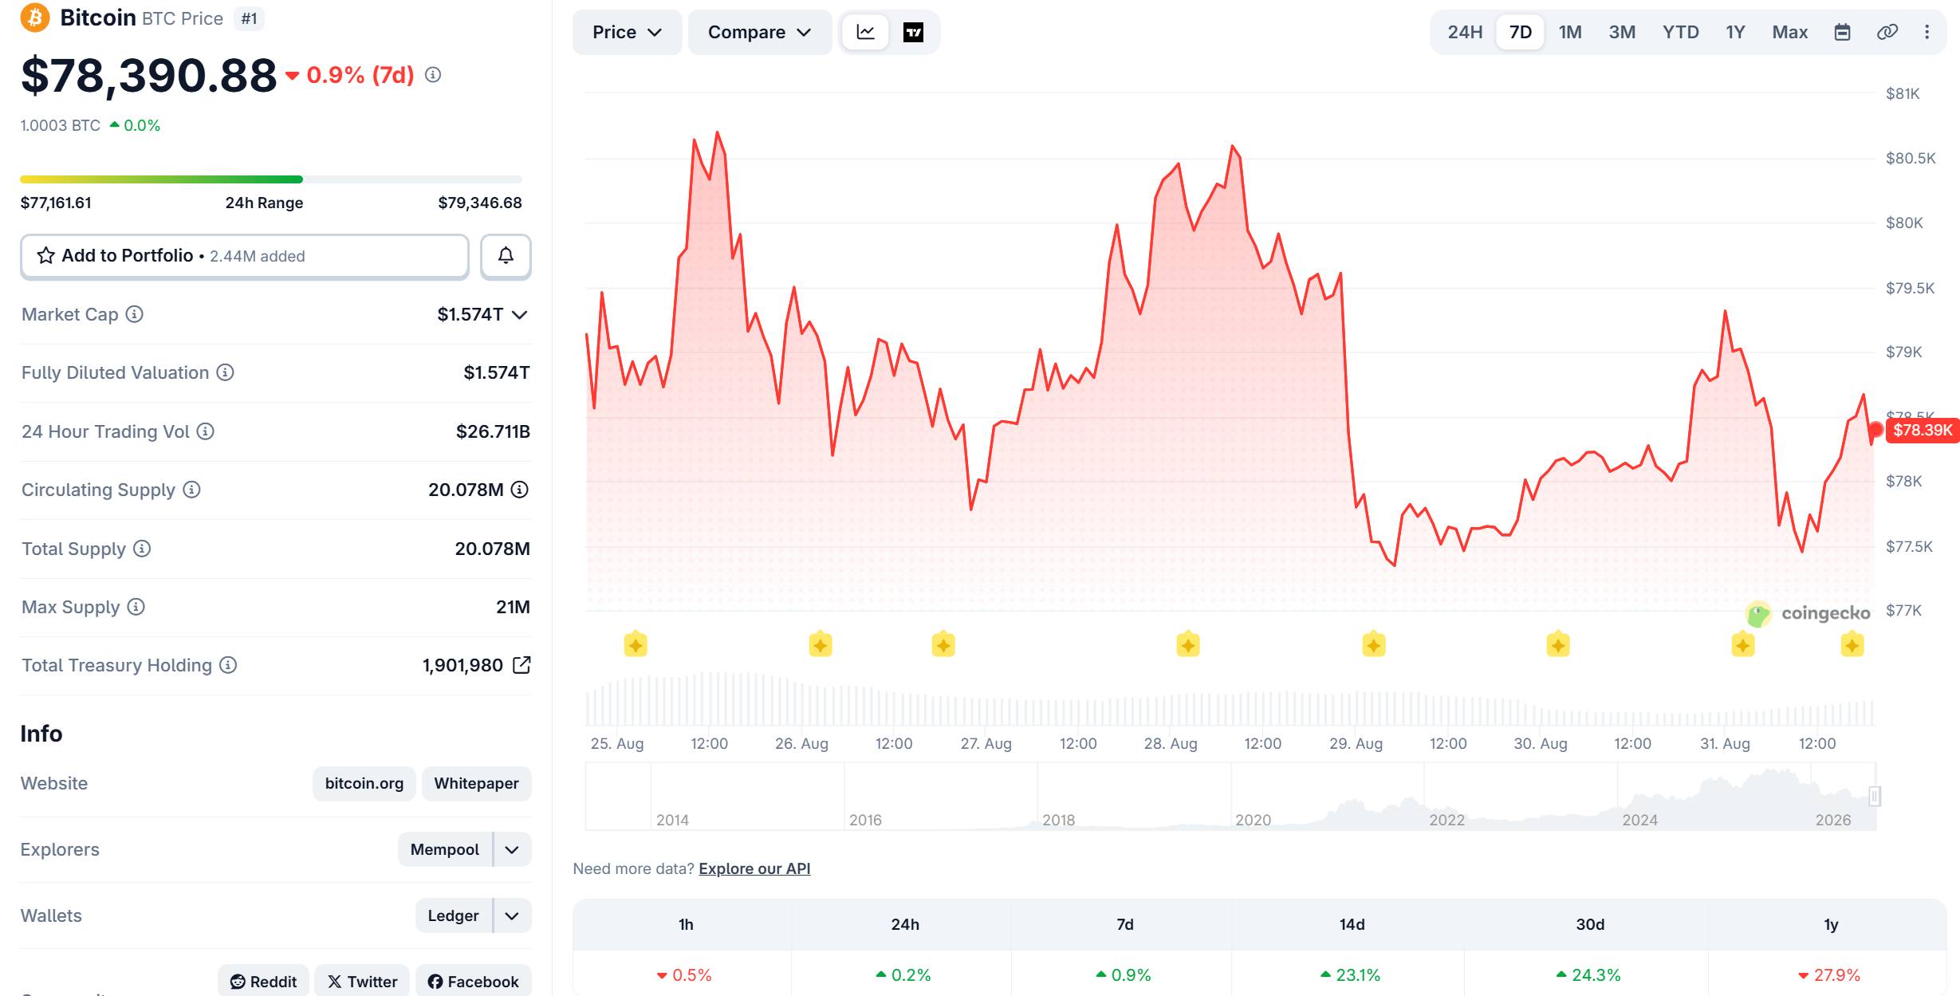Switch to the YTD time range tab
This screenshot has width=1960, height=996.
pos(1680,32)
